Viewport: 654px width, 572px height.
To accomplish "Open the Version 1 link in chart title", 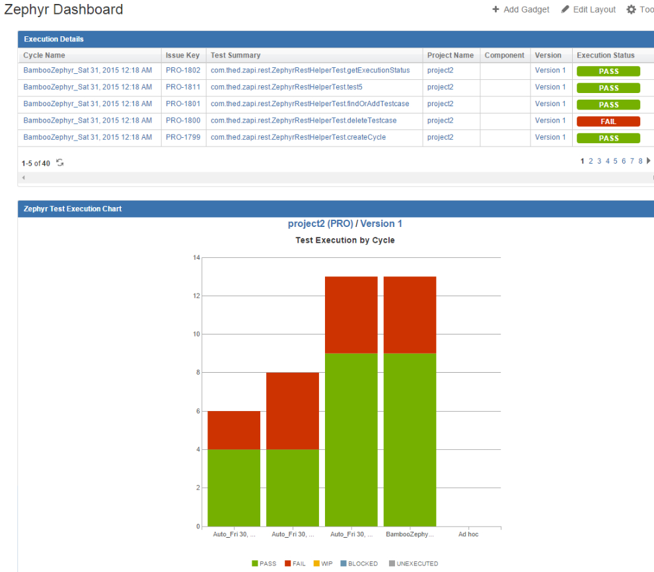I will [381, 224].
